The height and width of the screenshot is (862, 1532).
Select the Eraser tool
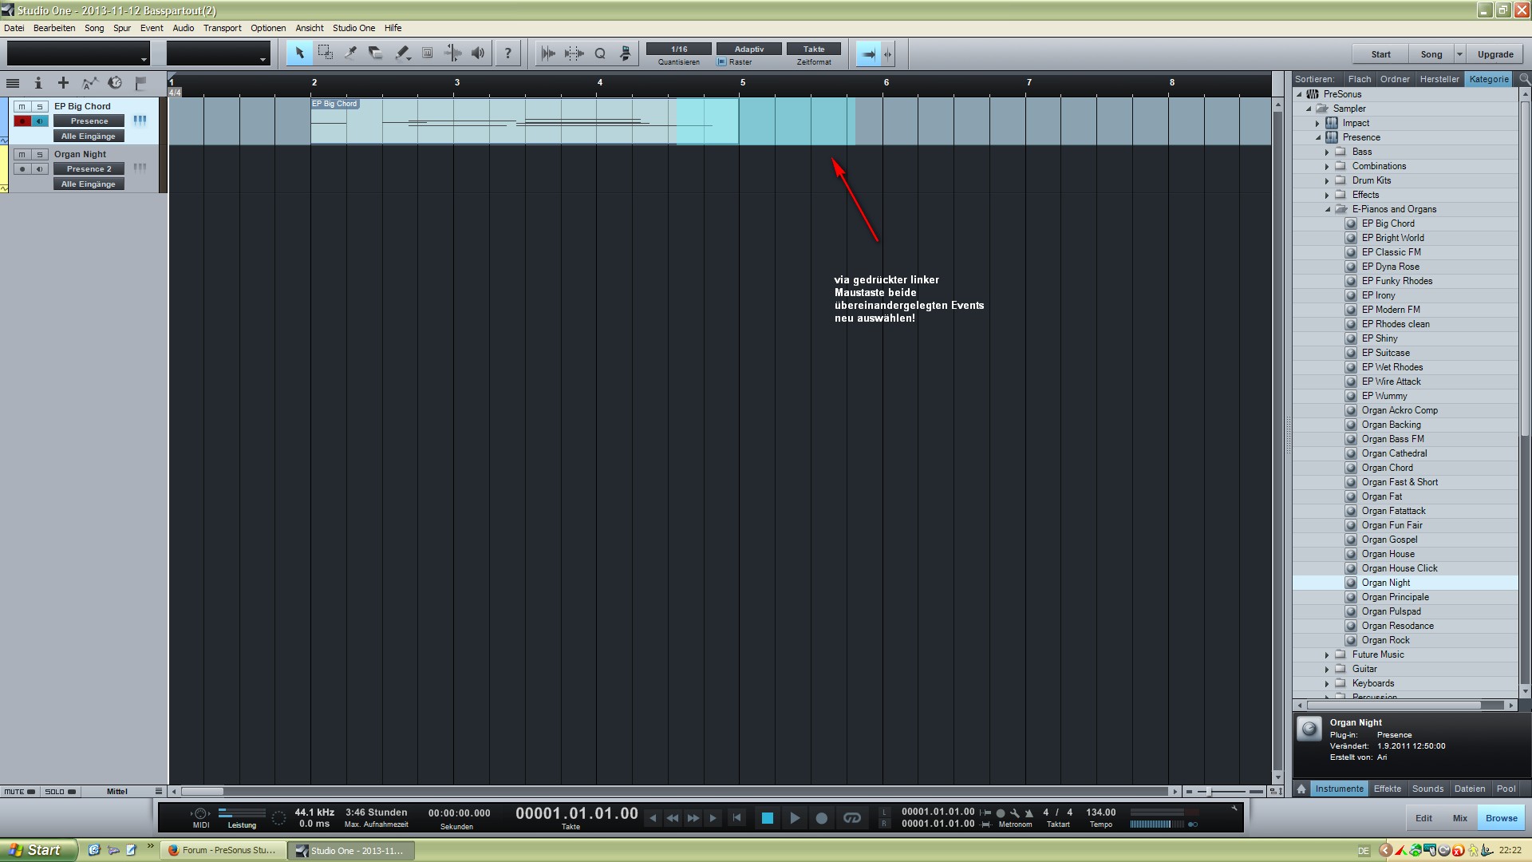click(x=376, y=53)
